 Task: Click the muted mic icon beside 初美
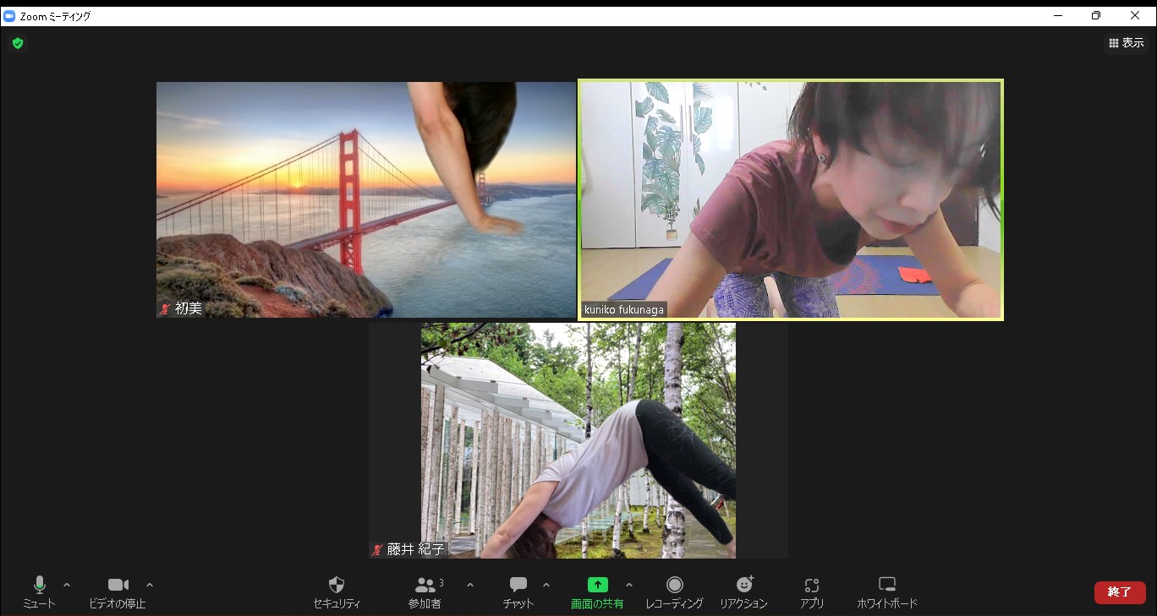[165, 309]
